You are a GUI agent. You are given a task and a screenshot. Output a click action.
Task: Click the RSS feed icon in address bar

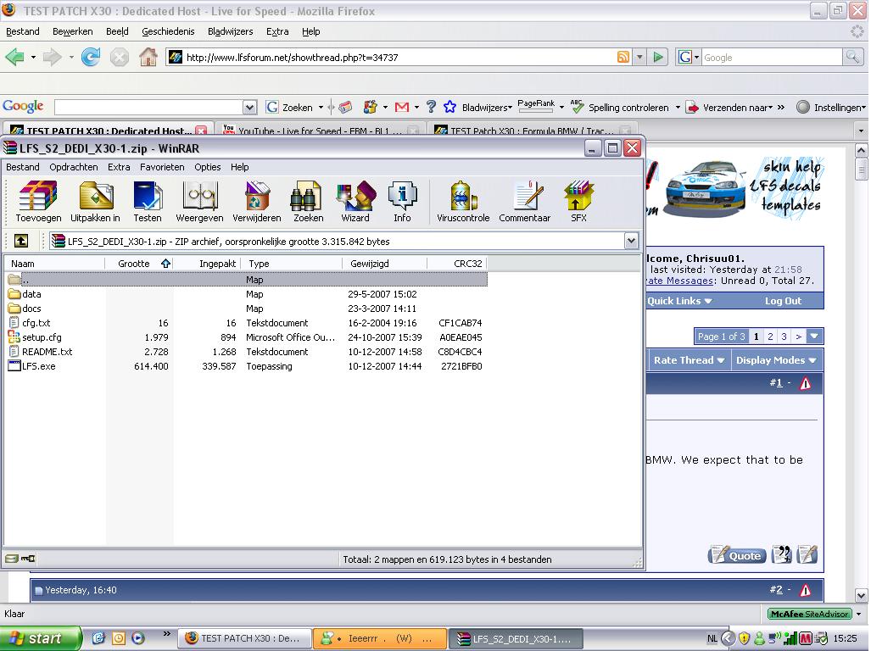click(x=623, y=57)
